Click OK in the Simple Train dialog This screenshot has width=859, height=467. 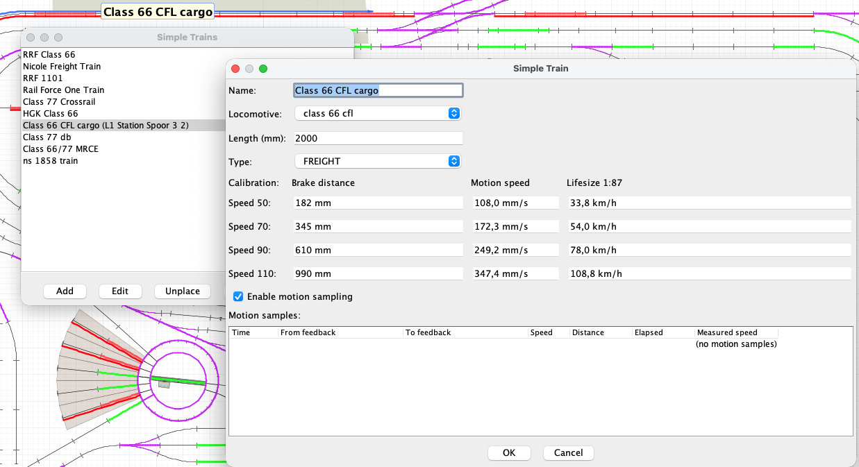(x=509, y=452)
